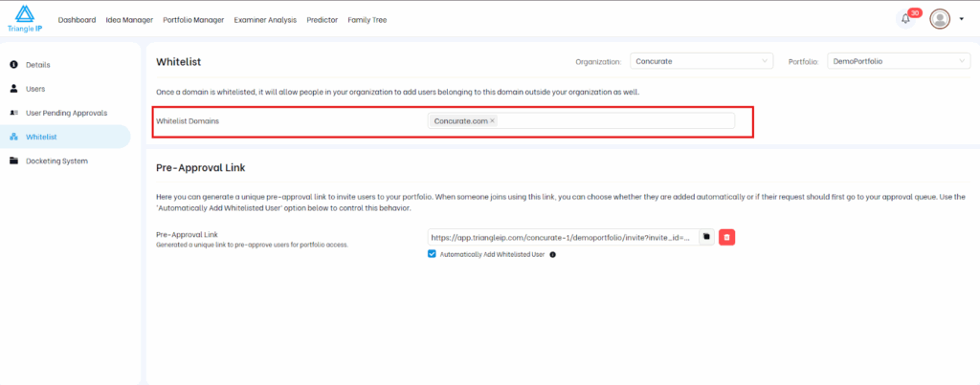The image size is (980, 385).
Task: Open Details in the sidebar
Action: click(38, 65)
